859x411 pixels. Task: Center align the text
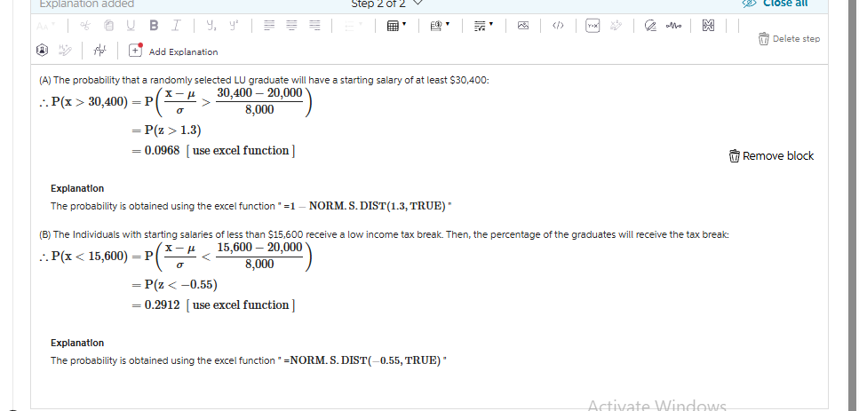[292, 25]
